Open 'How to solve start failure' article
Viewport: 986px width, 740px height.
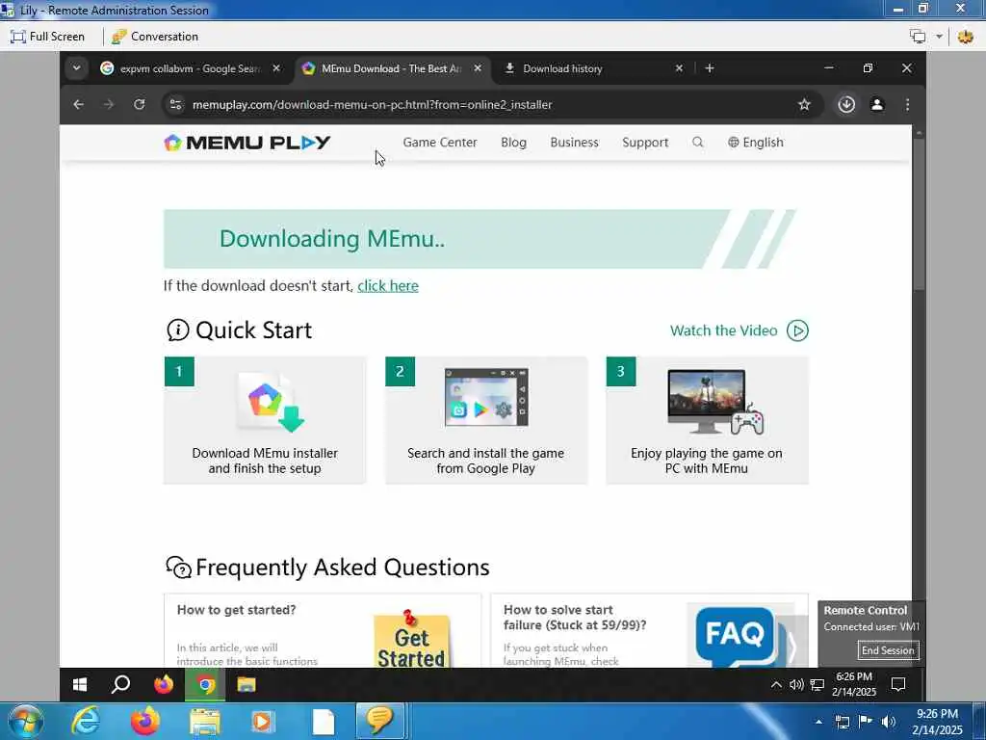[x=575, y=618]
